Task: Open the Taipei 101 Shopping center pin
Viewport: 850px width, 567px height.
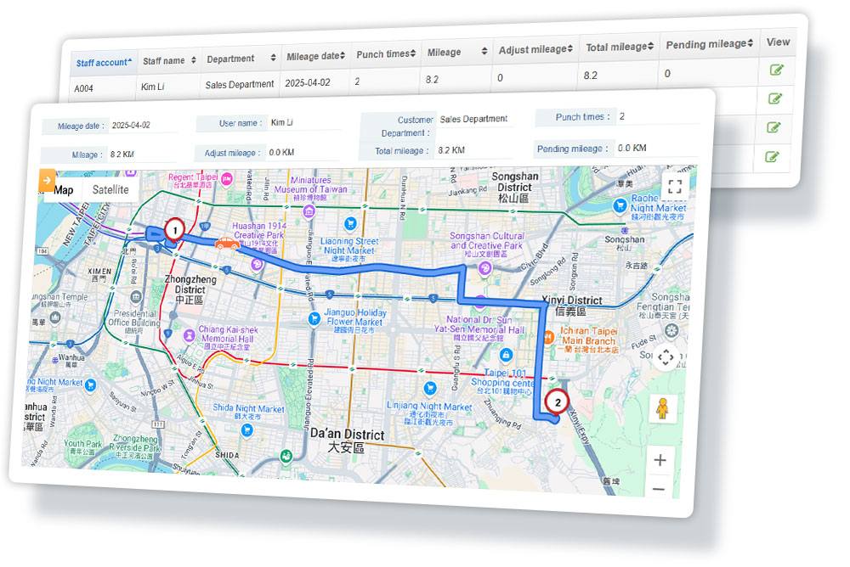Action: (506, 356)
